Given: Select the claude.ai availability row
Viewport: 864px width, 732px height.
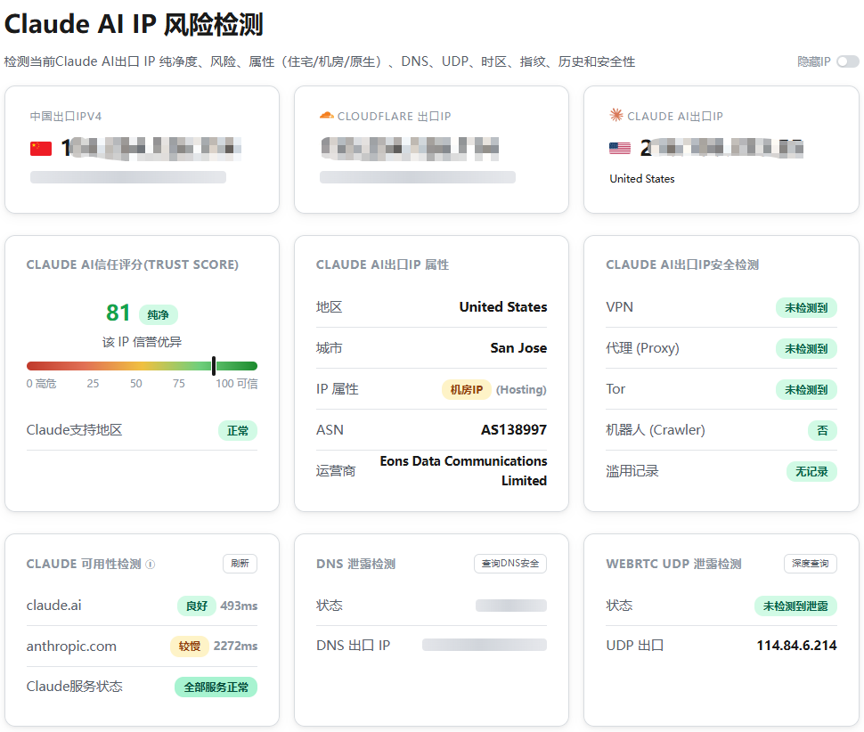Looking at the screenshot, I should coord(142,606).
